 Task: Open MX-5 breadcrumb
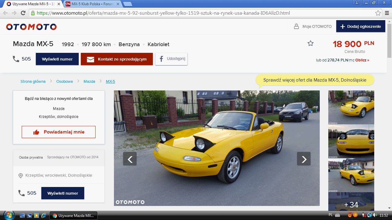[111, 82]
